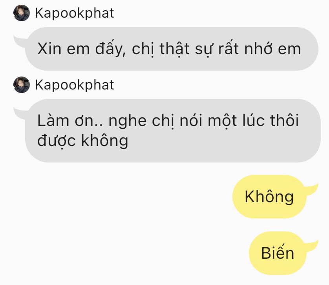Tap the yellow "Biến" reply bubble
The image size is (329, 285).
[x=278, y=253]
